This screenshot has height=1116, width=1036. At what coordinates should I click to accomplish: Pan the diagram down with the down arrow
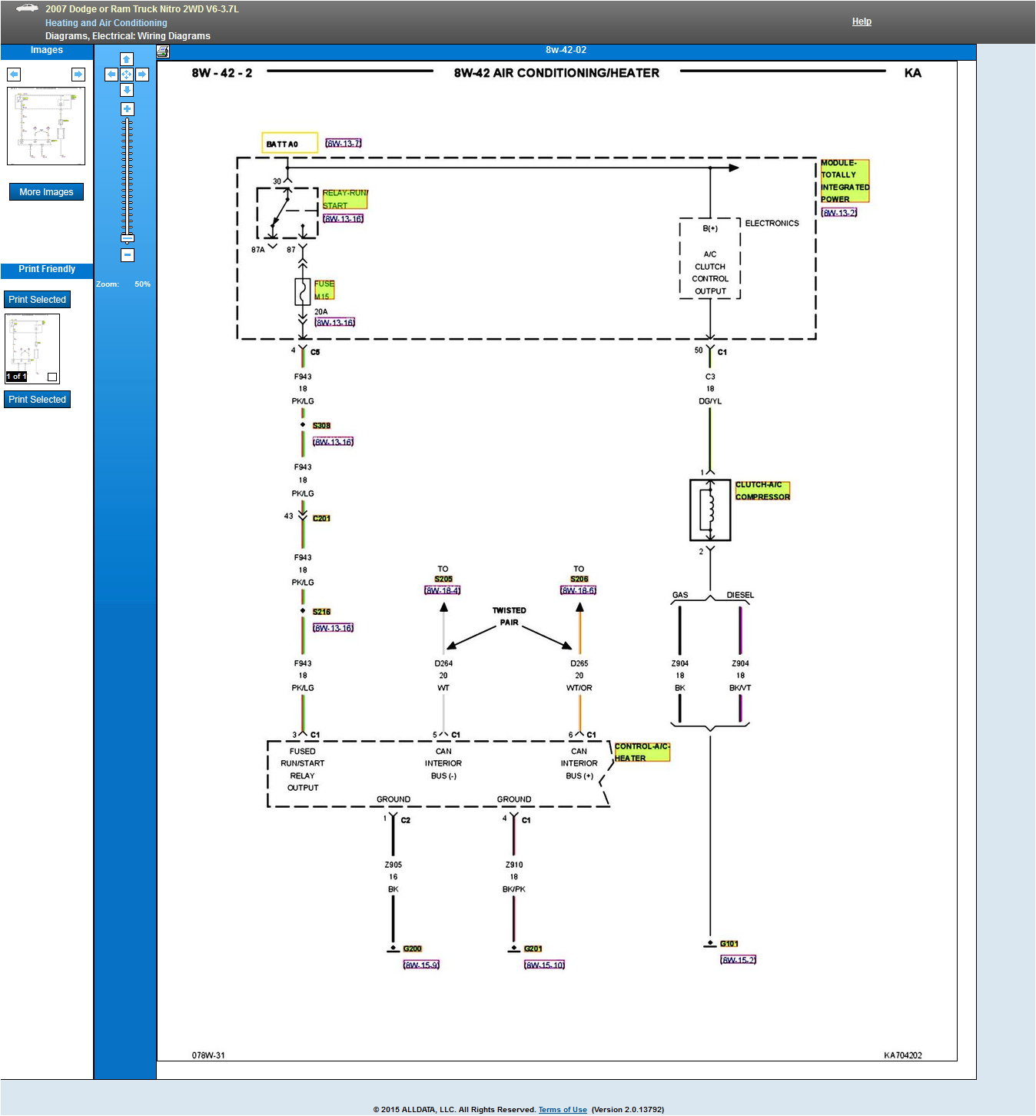click(x=127, y=90)
